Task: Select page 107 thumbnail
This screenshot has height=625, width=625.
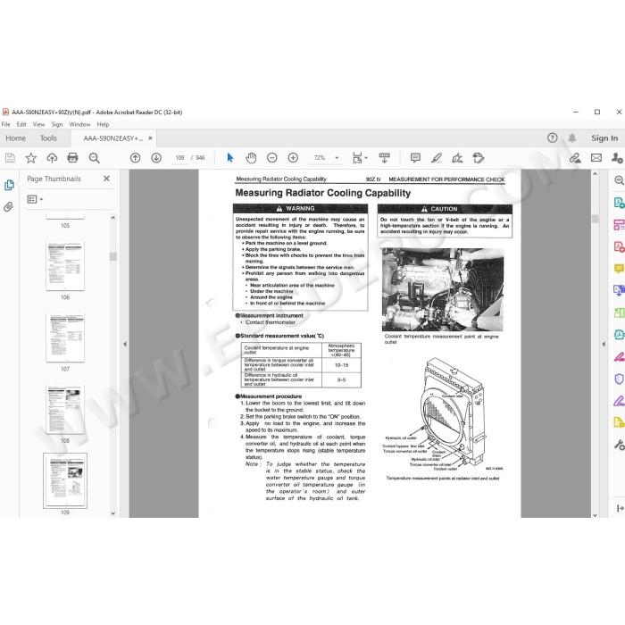Action: [x=65, y=338]
